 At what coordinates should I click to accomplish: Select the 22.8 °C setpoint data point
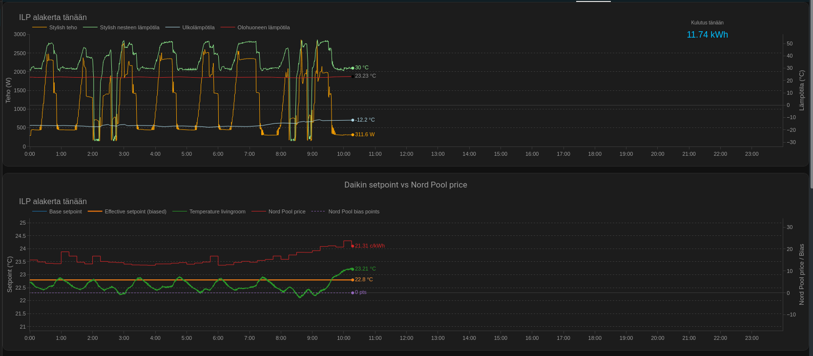pos(353,280)
